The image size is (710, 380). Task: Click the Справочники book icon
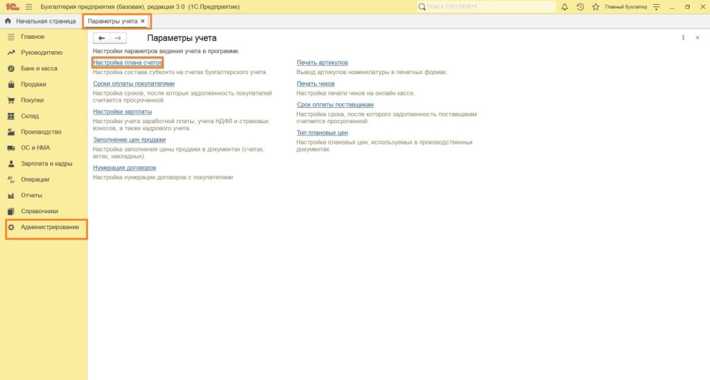pos(11,211)
